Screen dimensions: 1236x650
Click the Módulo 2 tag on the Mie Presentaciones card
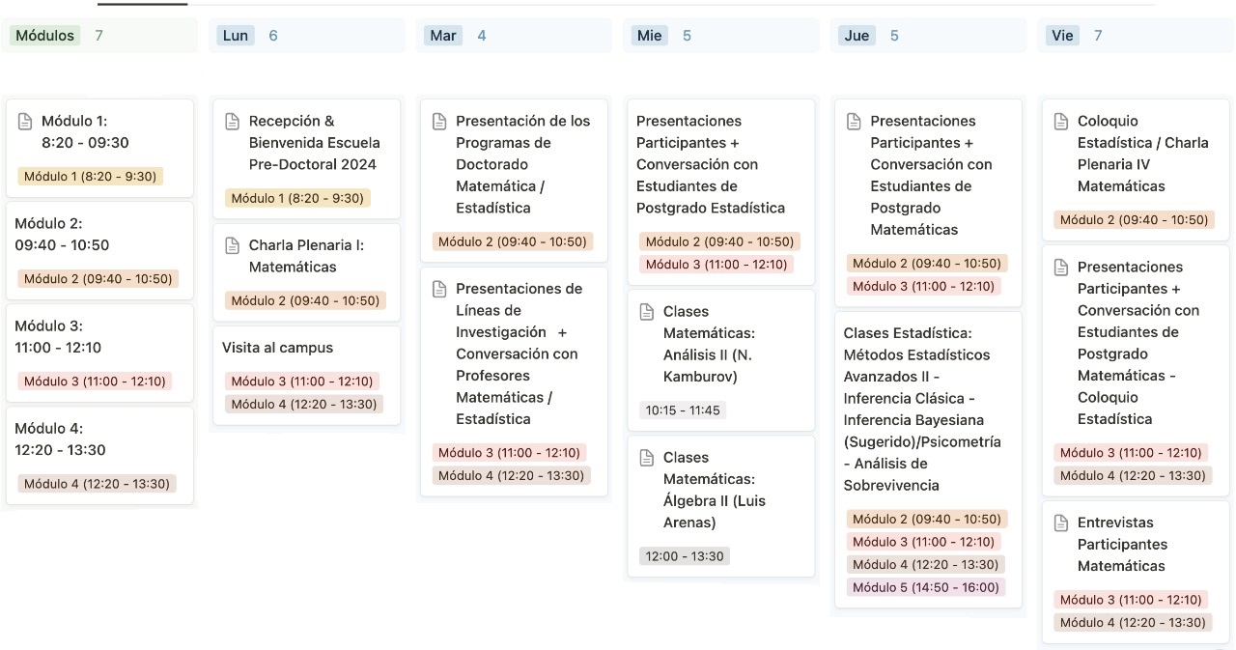[x=719, y=241]
